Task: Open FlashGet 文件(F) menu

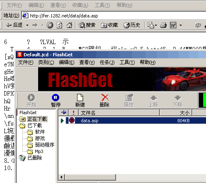Action: [x=26, y=62]
